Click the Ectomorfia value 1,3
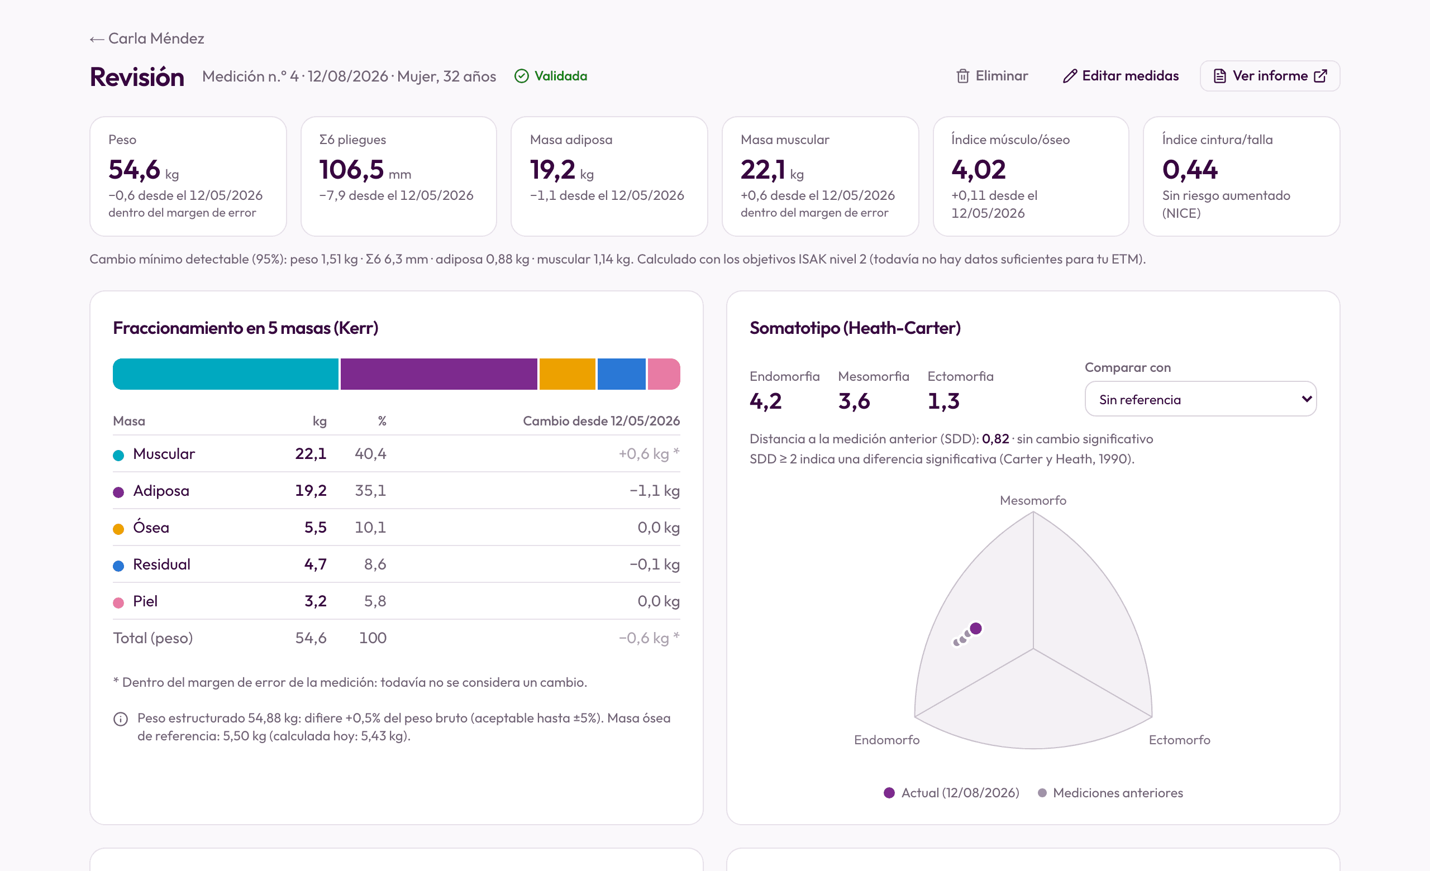The image size is (1430, 871). pyautogui.click(x=943, y=401)
